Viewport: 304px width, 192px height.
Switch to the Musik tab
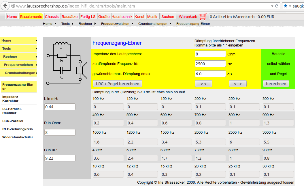point(152,17)
